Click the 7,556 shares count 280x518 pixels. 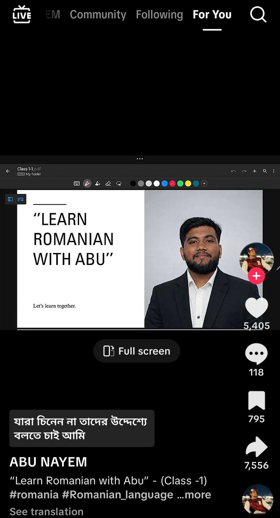pos(256,465)
